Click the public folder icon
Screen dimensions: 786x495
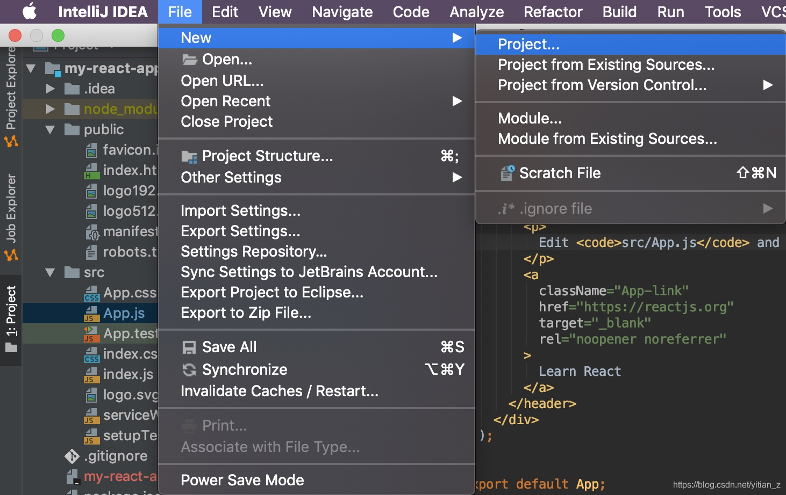(x=72, y=129)
